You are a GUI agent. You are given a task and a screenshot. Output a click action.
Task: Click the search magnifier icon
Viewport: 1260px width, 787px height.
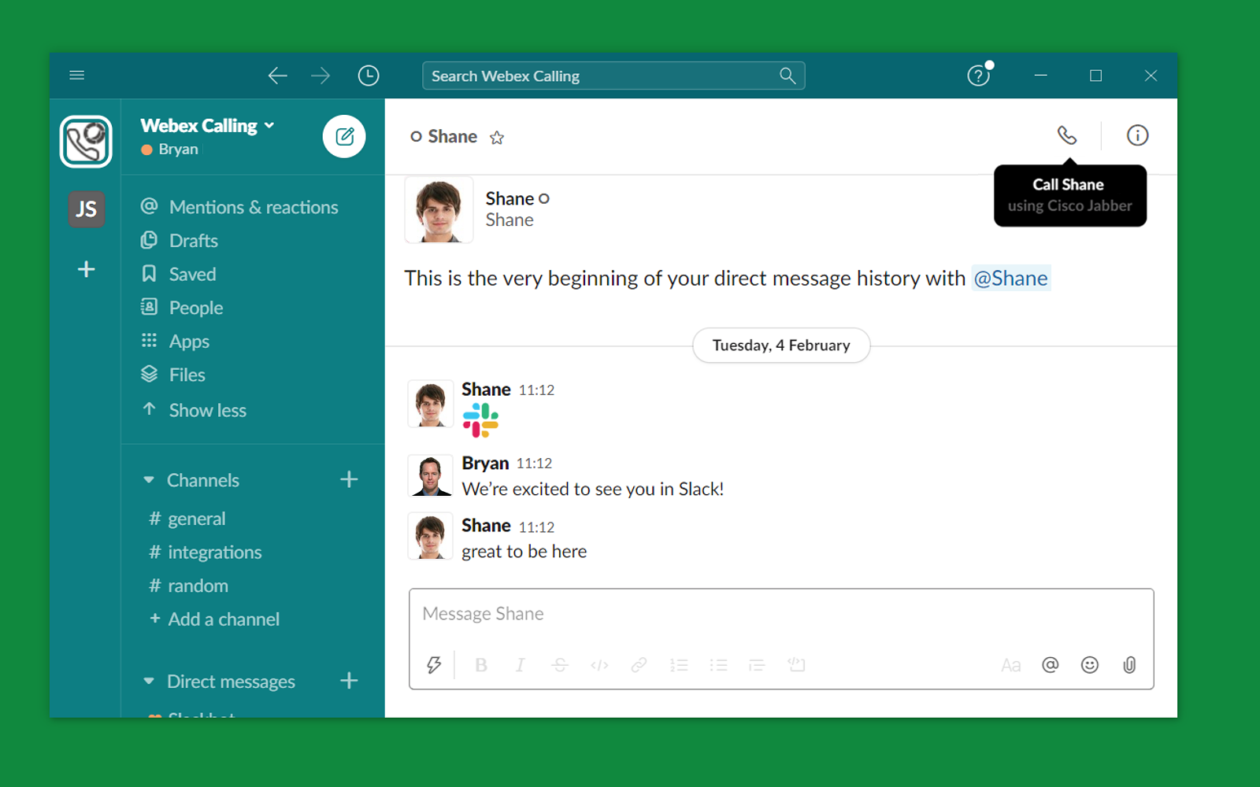tap(787, 76)
